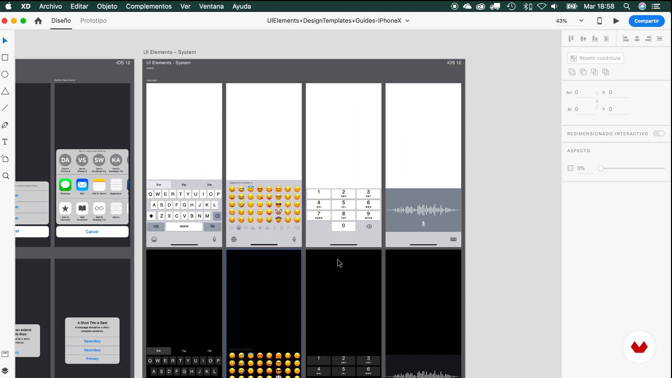Expand the document title dropdown
The height and width of the screenshot is (378, 672).
click(x=407, y=21)
